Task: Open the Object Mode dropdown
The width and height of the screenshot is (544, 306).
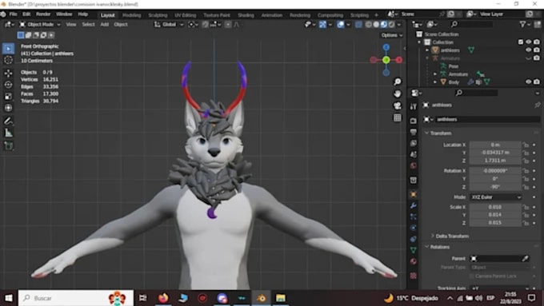Action: click(x=40, y=24)
